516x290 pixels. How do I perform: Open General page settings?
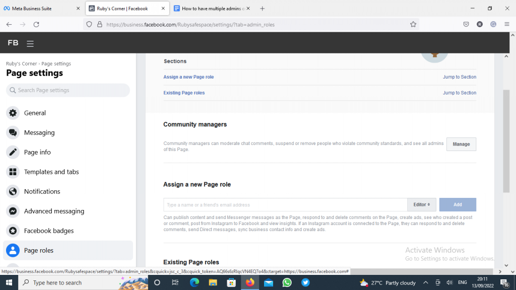click(68, 113)
